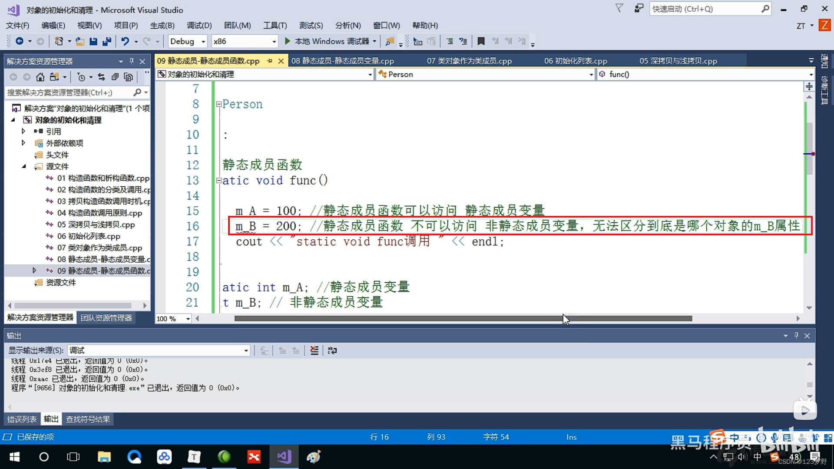The image size is (834, 469).
Task: Toggle a bookmark on the current line
Action: 481,41
